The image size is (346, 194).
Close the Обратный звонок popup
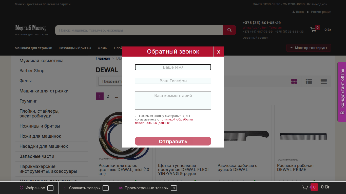219,52
